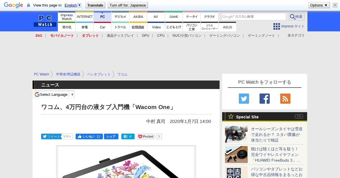Viewport: 340px width, 178px height.
Task: Open the ゲーミングパソコン category
Action: pos(225,36)
